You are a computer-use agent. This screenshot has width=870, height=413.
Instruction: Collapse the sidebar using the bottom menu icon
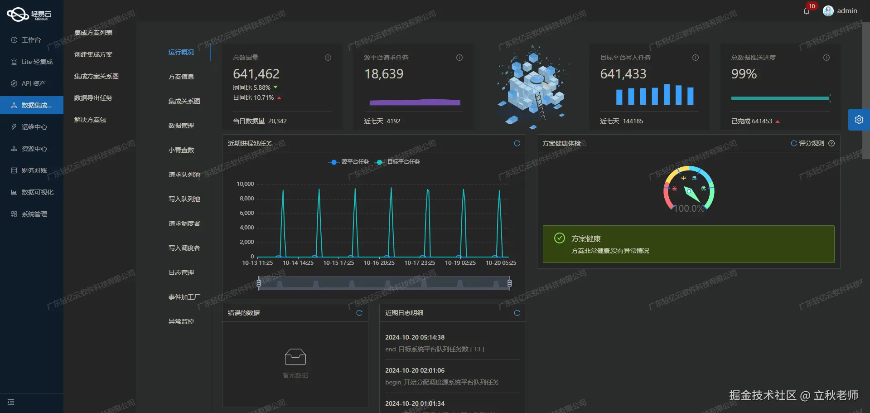tap(11, 402)
